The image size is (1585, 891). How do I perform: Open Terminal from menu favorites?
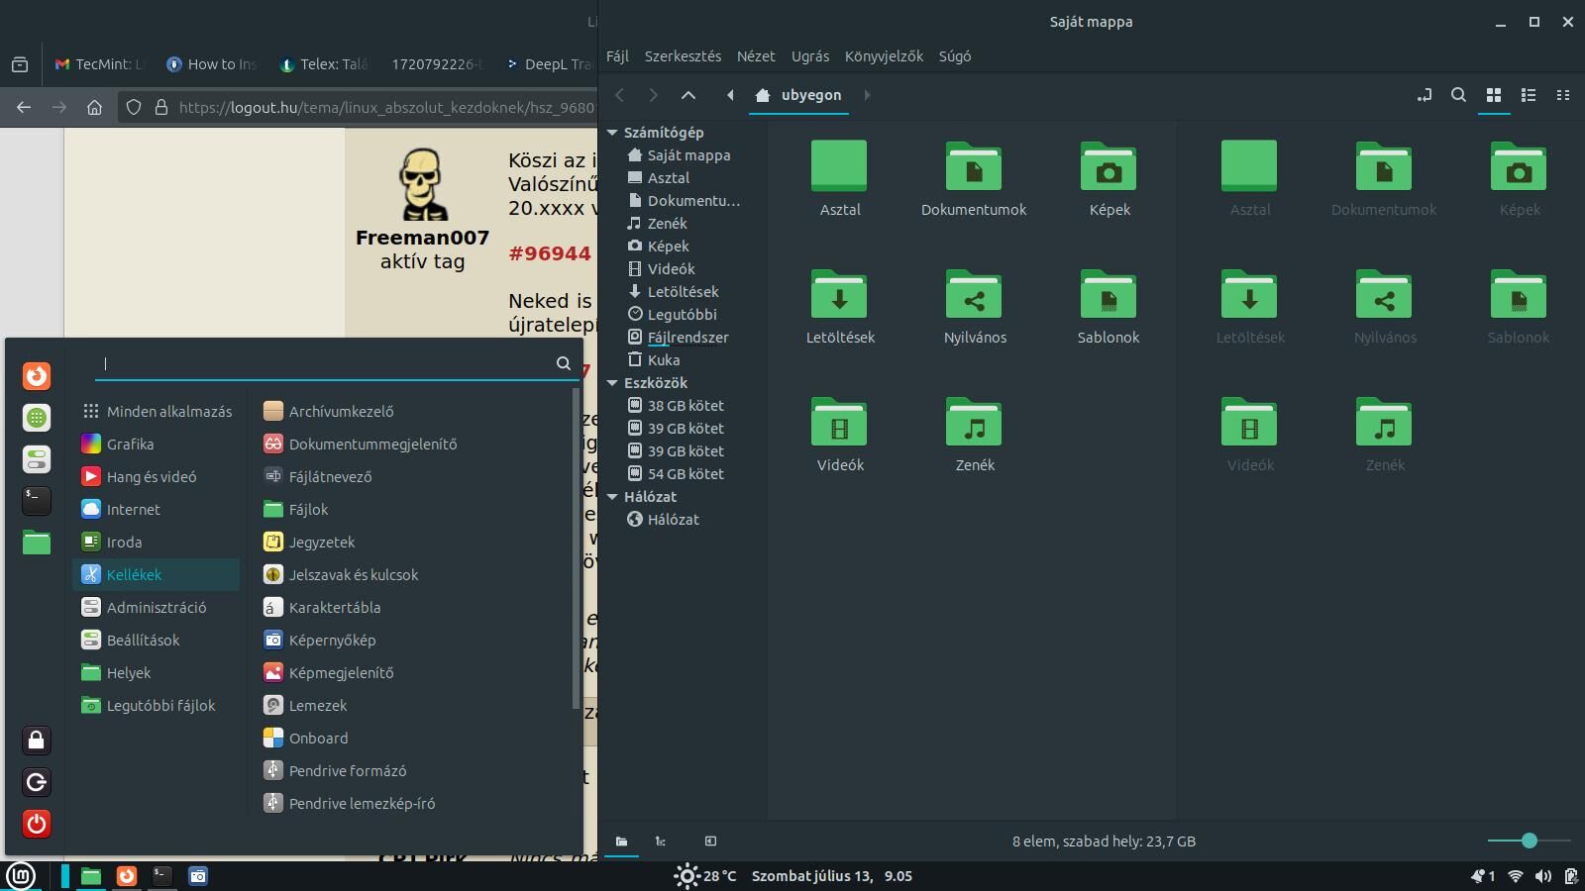click(x=37, y=501)
